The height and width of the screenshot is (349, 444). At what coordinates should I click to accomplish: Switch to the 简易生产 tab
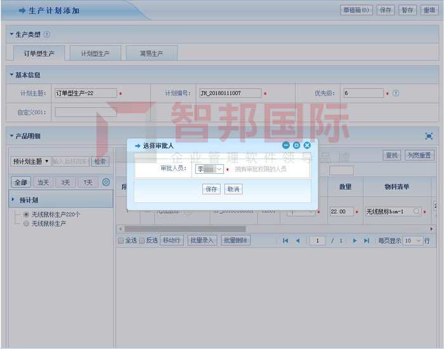pyautogui.click(x=151, y=53)
